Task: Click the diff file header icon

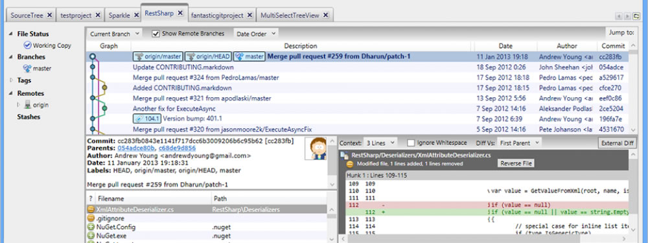Action: 344,156
